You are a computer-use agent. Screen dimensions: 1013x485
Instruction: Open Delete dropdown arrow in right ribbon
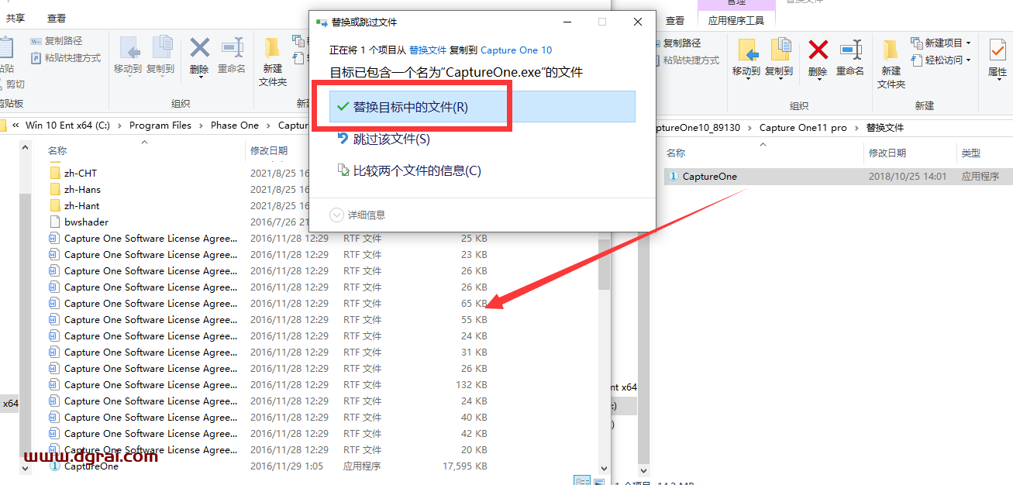click(x=818, y=81)
